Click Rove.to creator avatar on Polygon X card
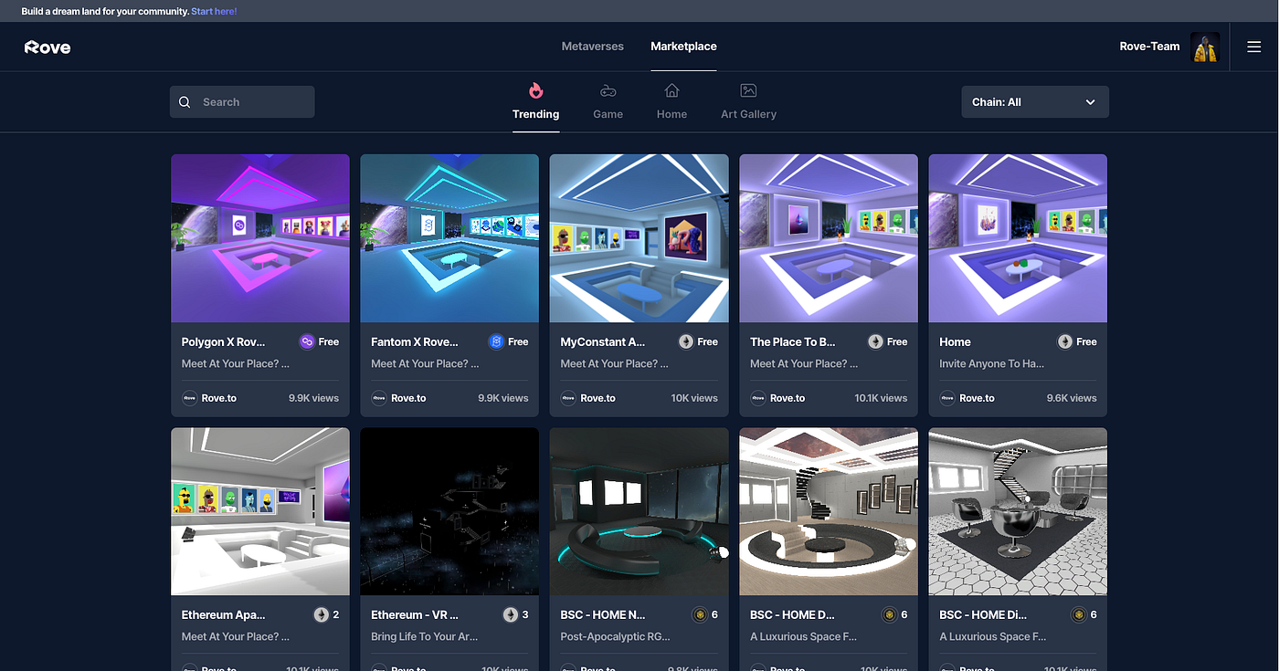 click(189, 398)
